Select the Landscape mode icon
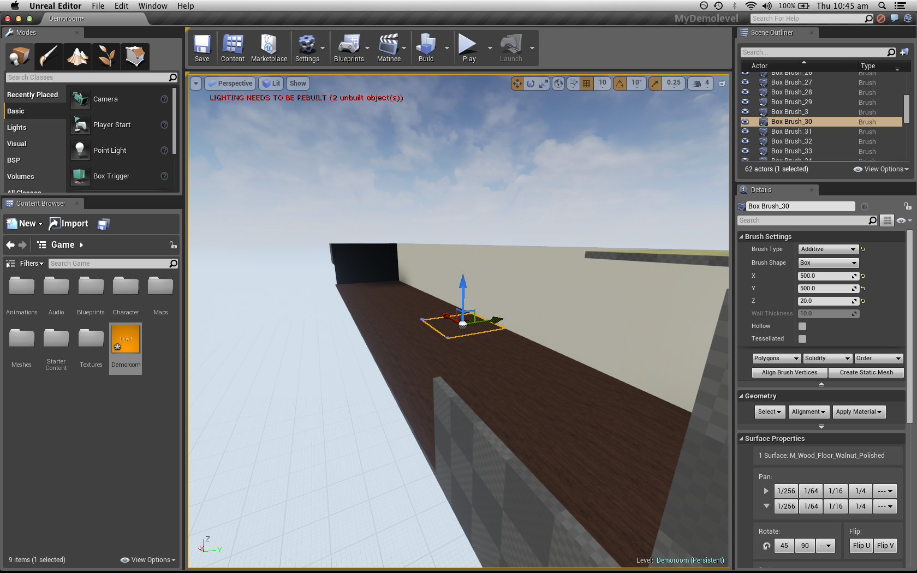Screen dimensions: 917x573 (x=78, y=56)
